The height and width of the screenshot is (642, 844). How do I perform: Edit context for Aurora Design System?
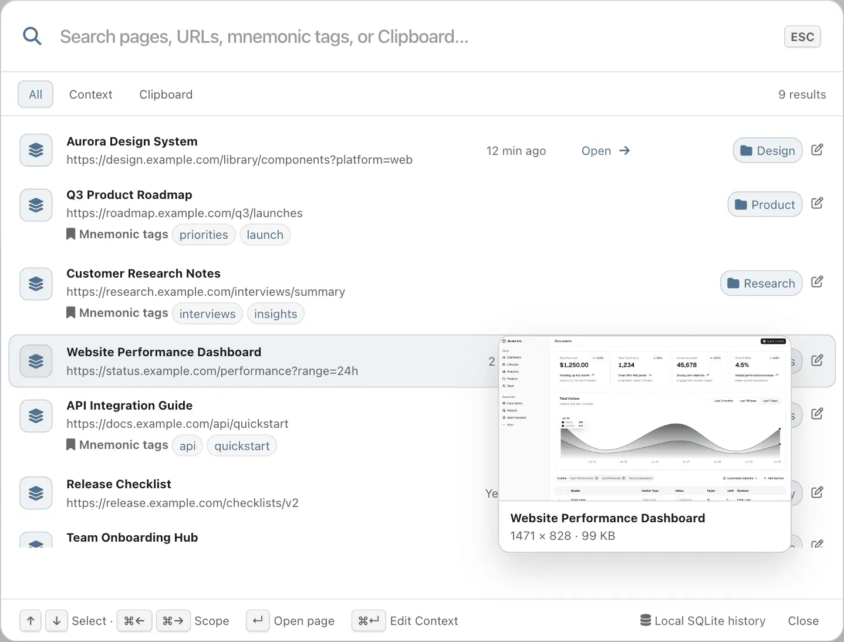817,150
